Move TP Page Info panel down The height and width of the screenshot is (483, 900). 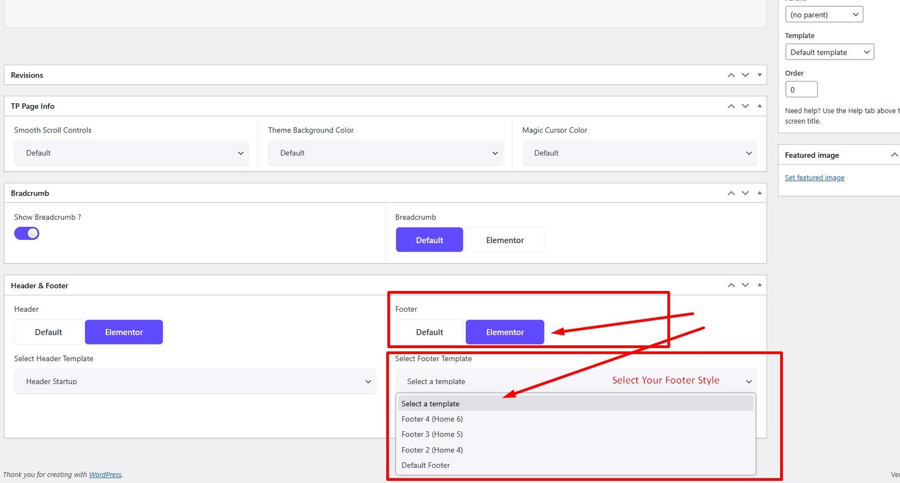(745, 106)
